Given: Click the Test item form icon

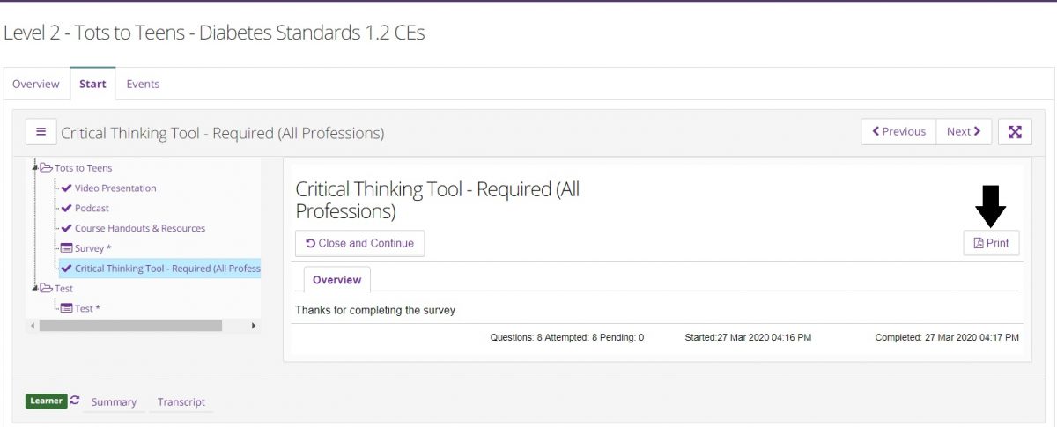Looking at the screenshot, I should point(66,308).
